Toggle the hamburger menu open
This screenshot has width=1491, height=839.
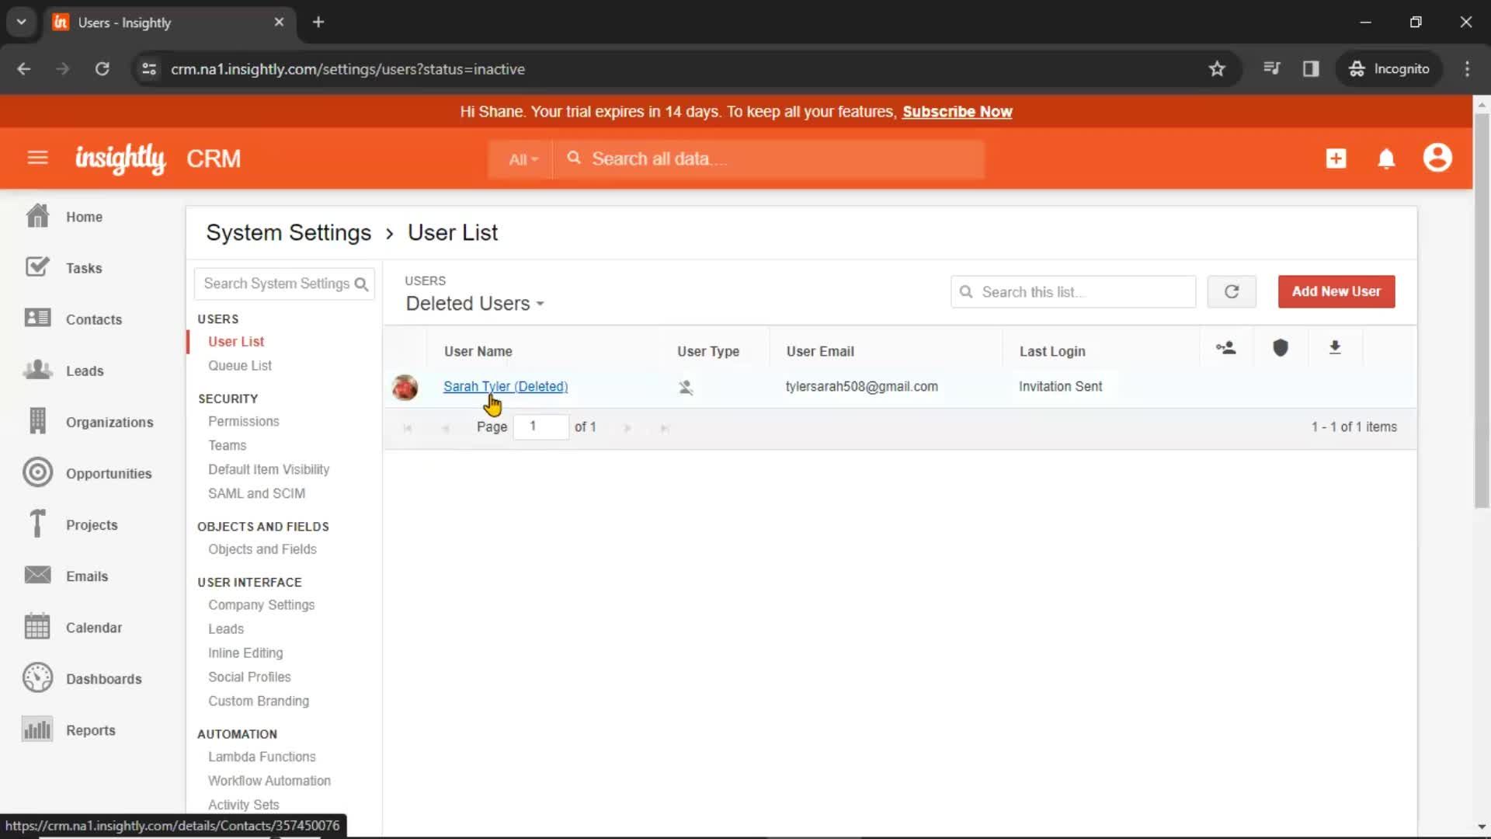[38, 158]
